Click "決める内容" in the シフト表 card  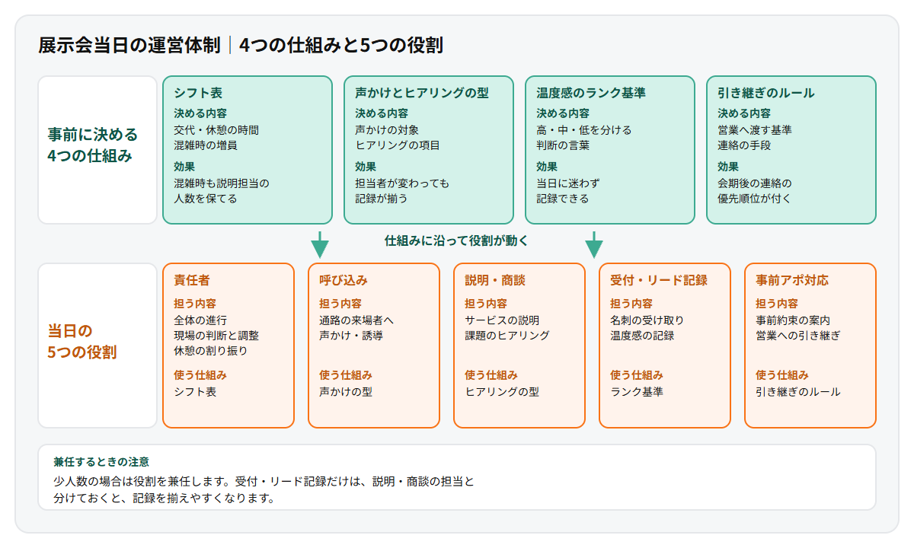(x=200, y=113)
